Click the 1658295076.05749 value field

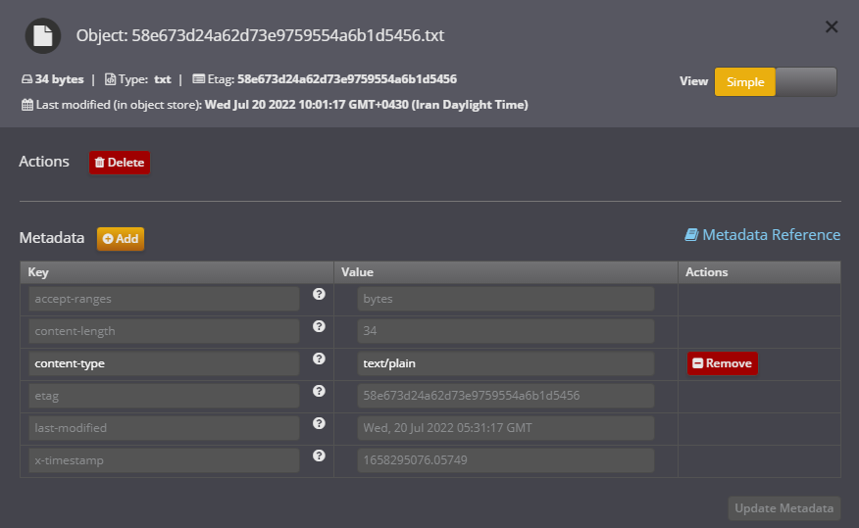506,460
